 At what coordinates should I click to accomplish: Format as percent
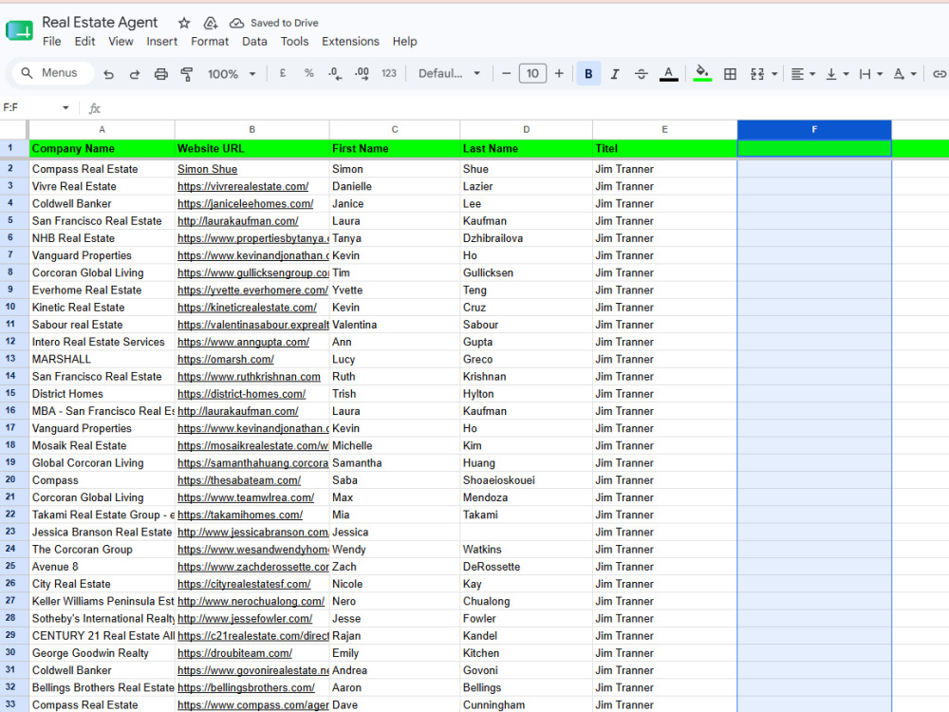tap(309, 73)
